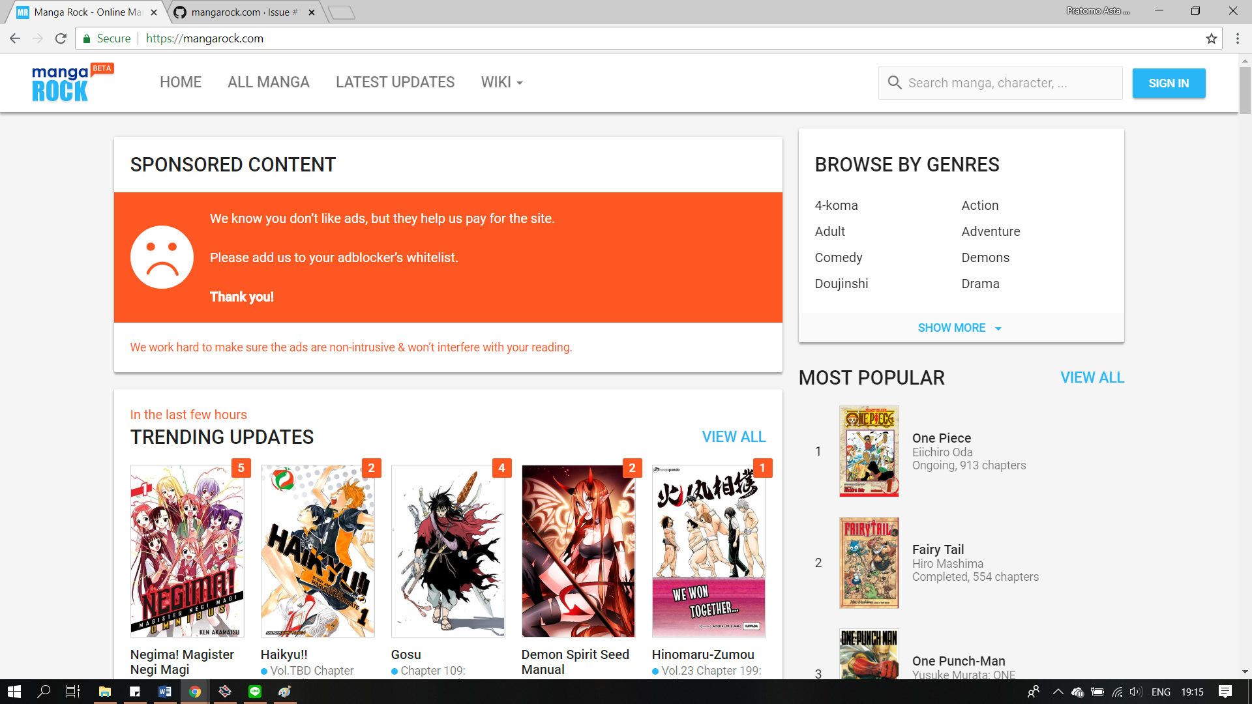1252x704 pixels.
Task: Expand the WIKI dropdown menu
Action: (x=501, y=82)
